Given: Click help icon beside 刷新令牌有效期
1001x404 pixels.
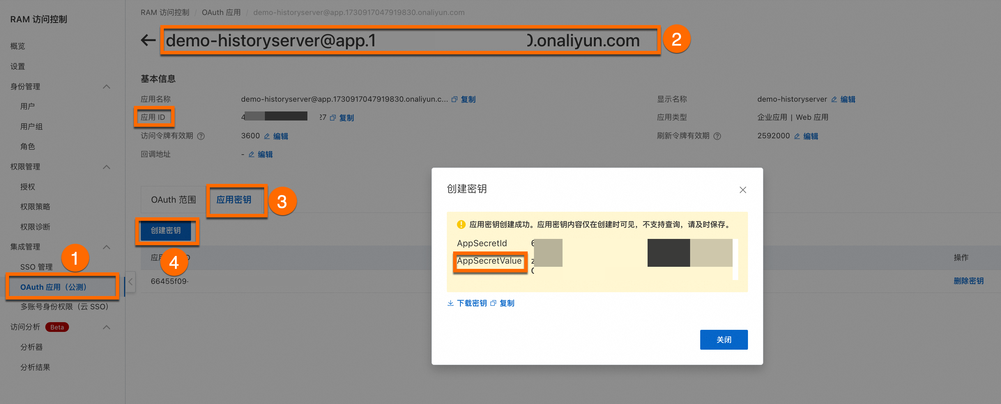Looking at the screenshot, I should (717, 136).
